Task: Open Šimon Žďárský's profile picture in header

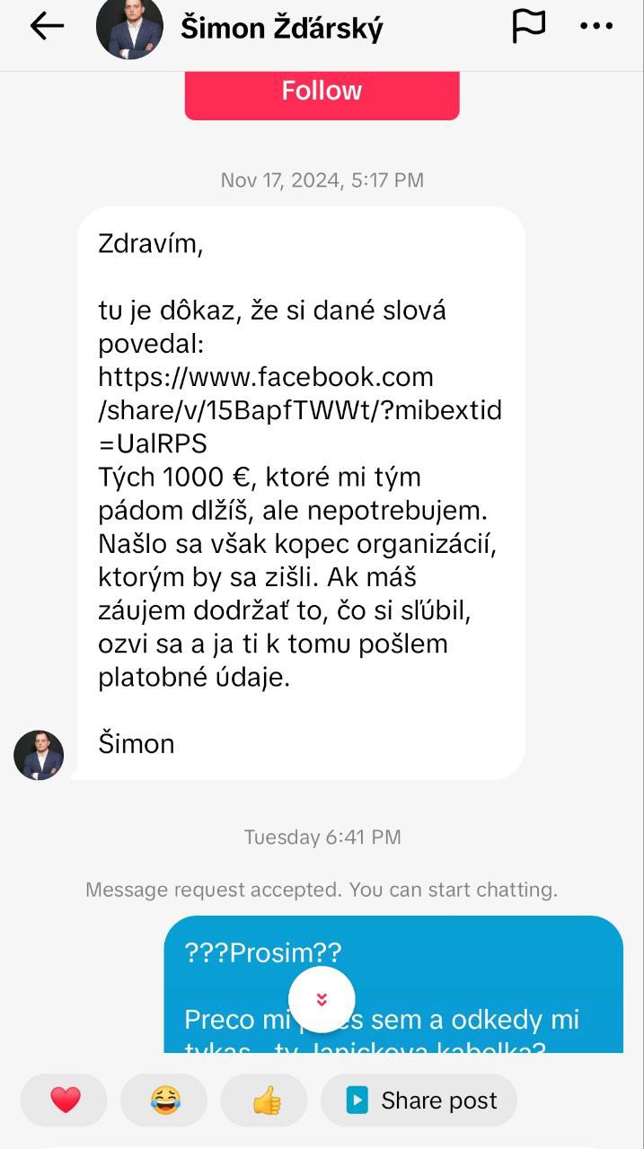Action: click(129, 27)
